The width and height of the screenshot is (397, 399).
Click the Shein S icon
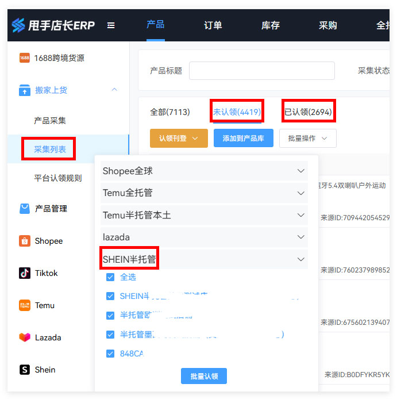click(25, 370)
